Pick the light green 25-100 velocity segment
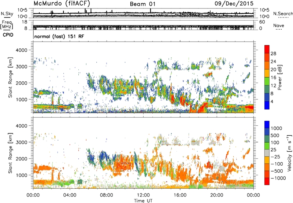 [x=267, y=146]
